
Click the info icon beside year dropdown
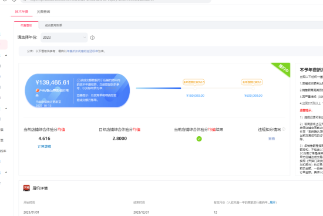[x=92, y=38]
